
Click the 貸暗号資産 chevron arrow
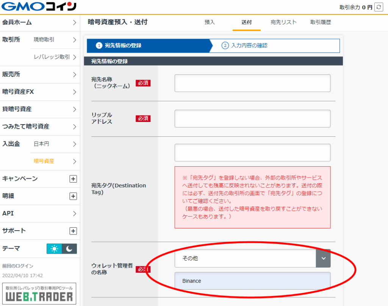click(75, 109)
